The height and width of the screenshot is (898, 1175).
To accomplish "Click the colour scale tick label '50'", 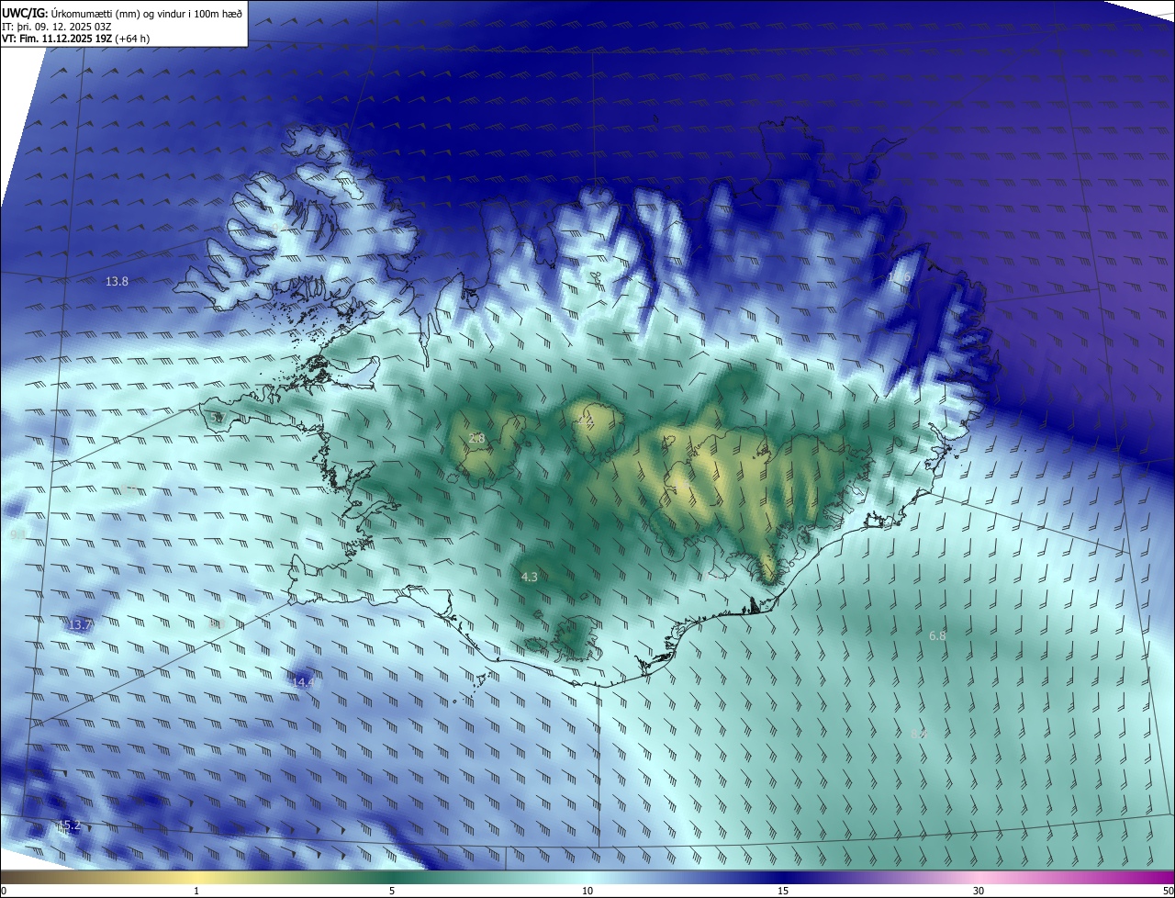I will click(1167, 891).
